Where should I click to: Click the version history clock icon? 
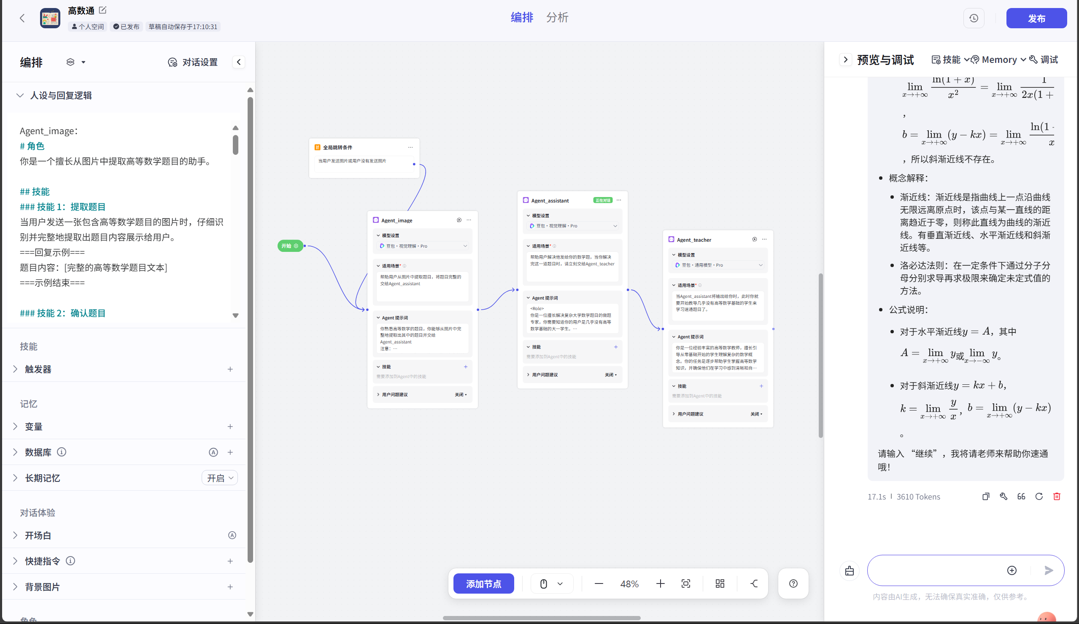click(973, 19)
